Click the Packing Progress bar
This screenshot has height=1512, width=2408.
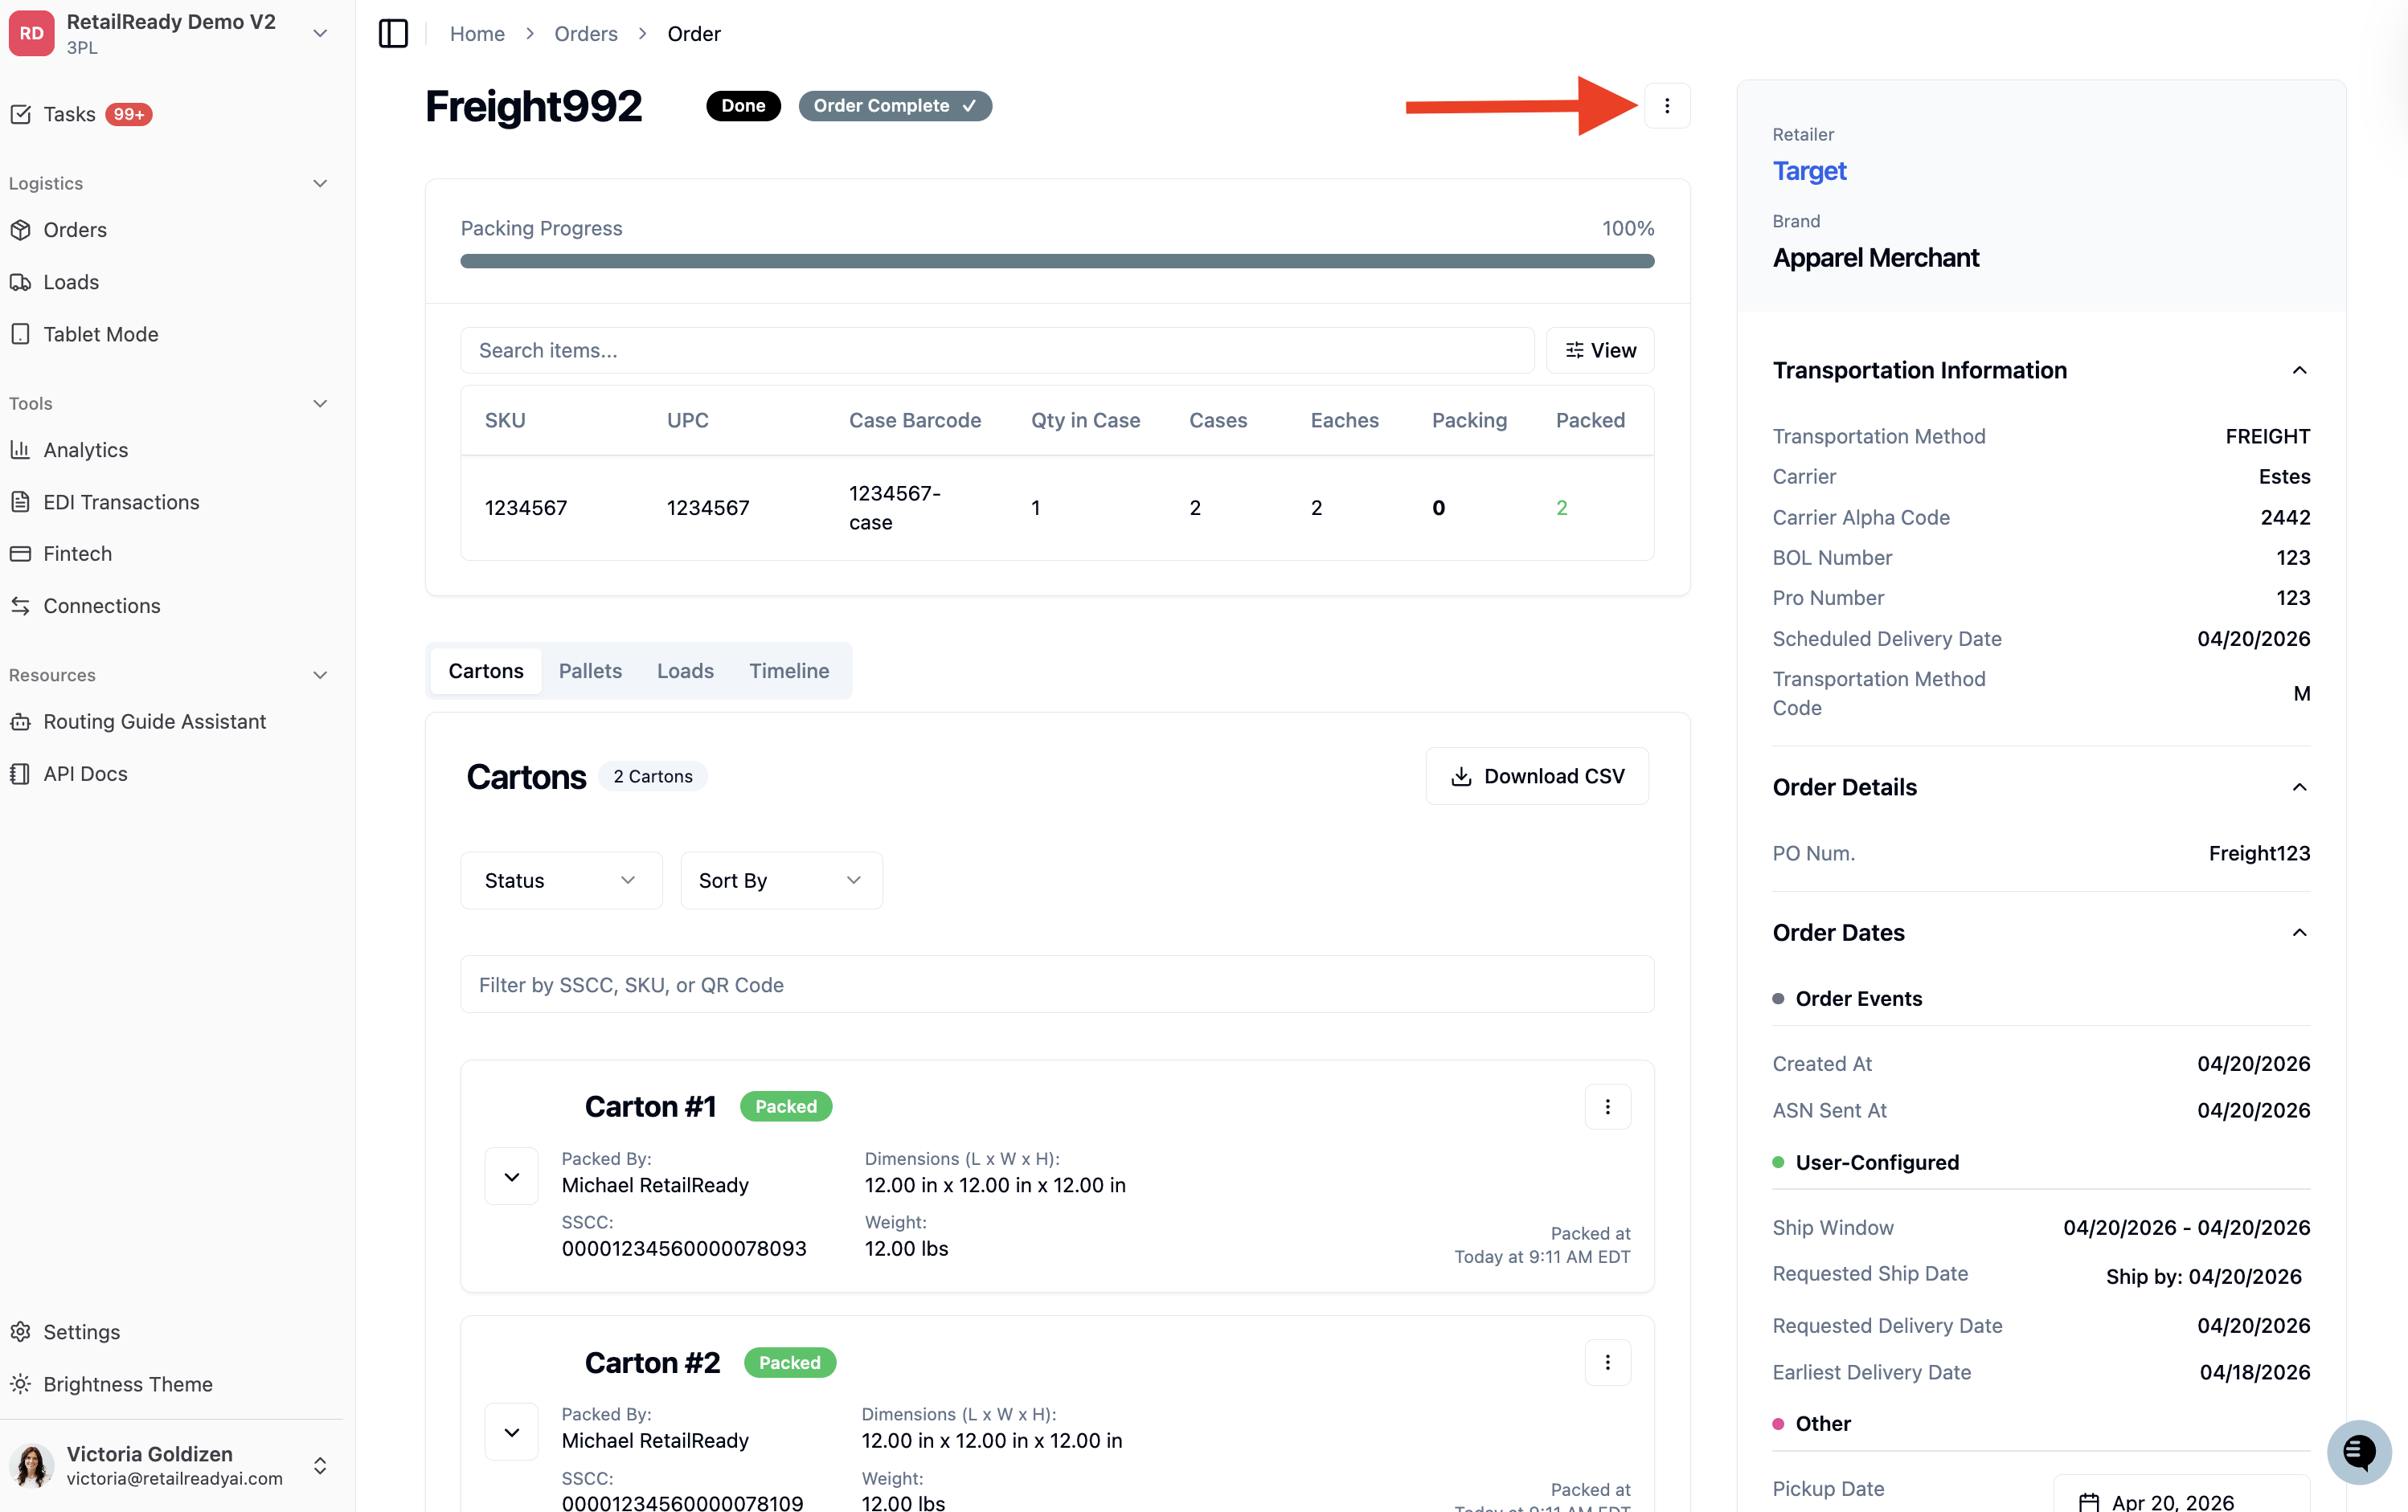(1057, 261)
